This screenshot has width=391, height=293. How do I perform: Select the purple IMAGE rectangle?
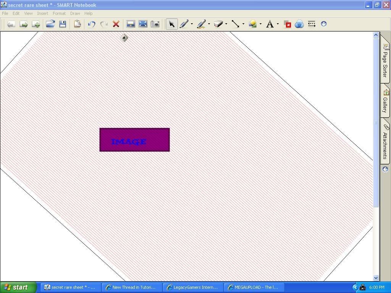(134, 140)
